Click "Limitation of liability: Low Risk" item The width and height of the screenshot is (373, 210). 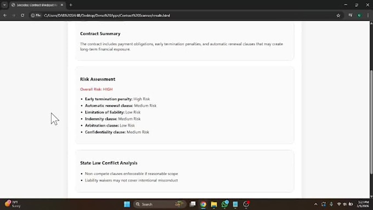coord(112,112)
